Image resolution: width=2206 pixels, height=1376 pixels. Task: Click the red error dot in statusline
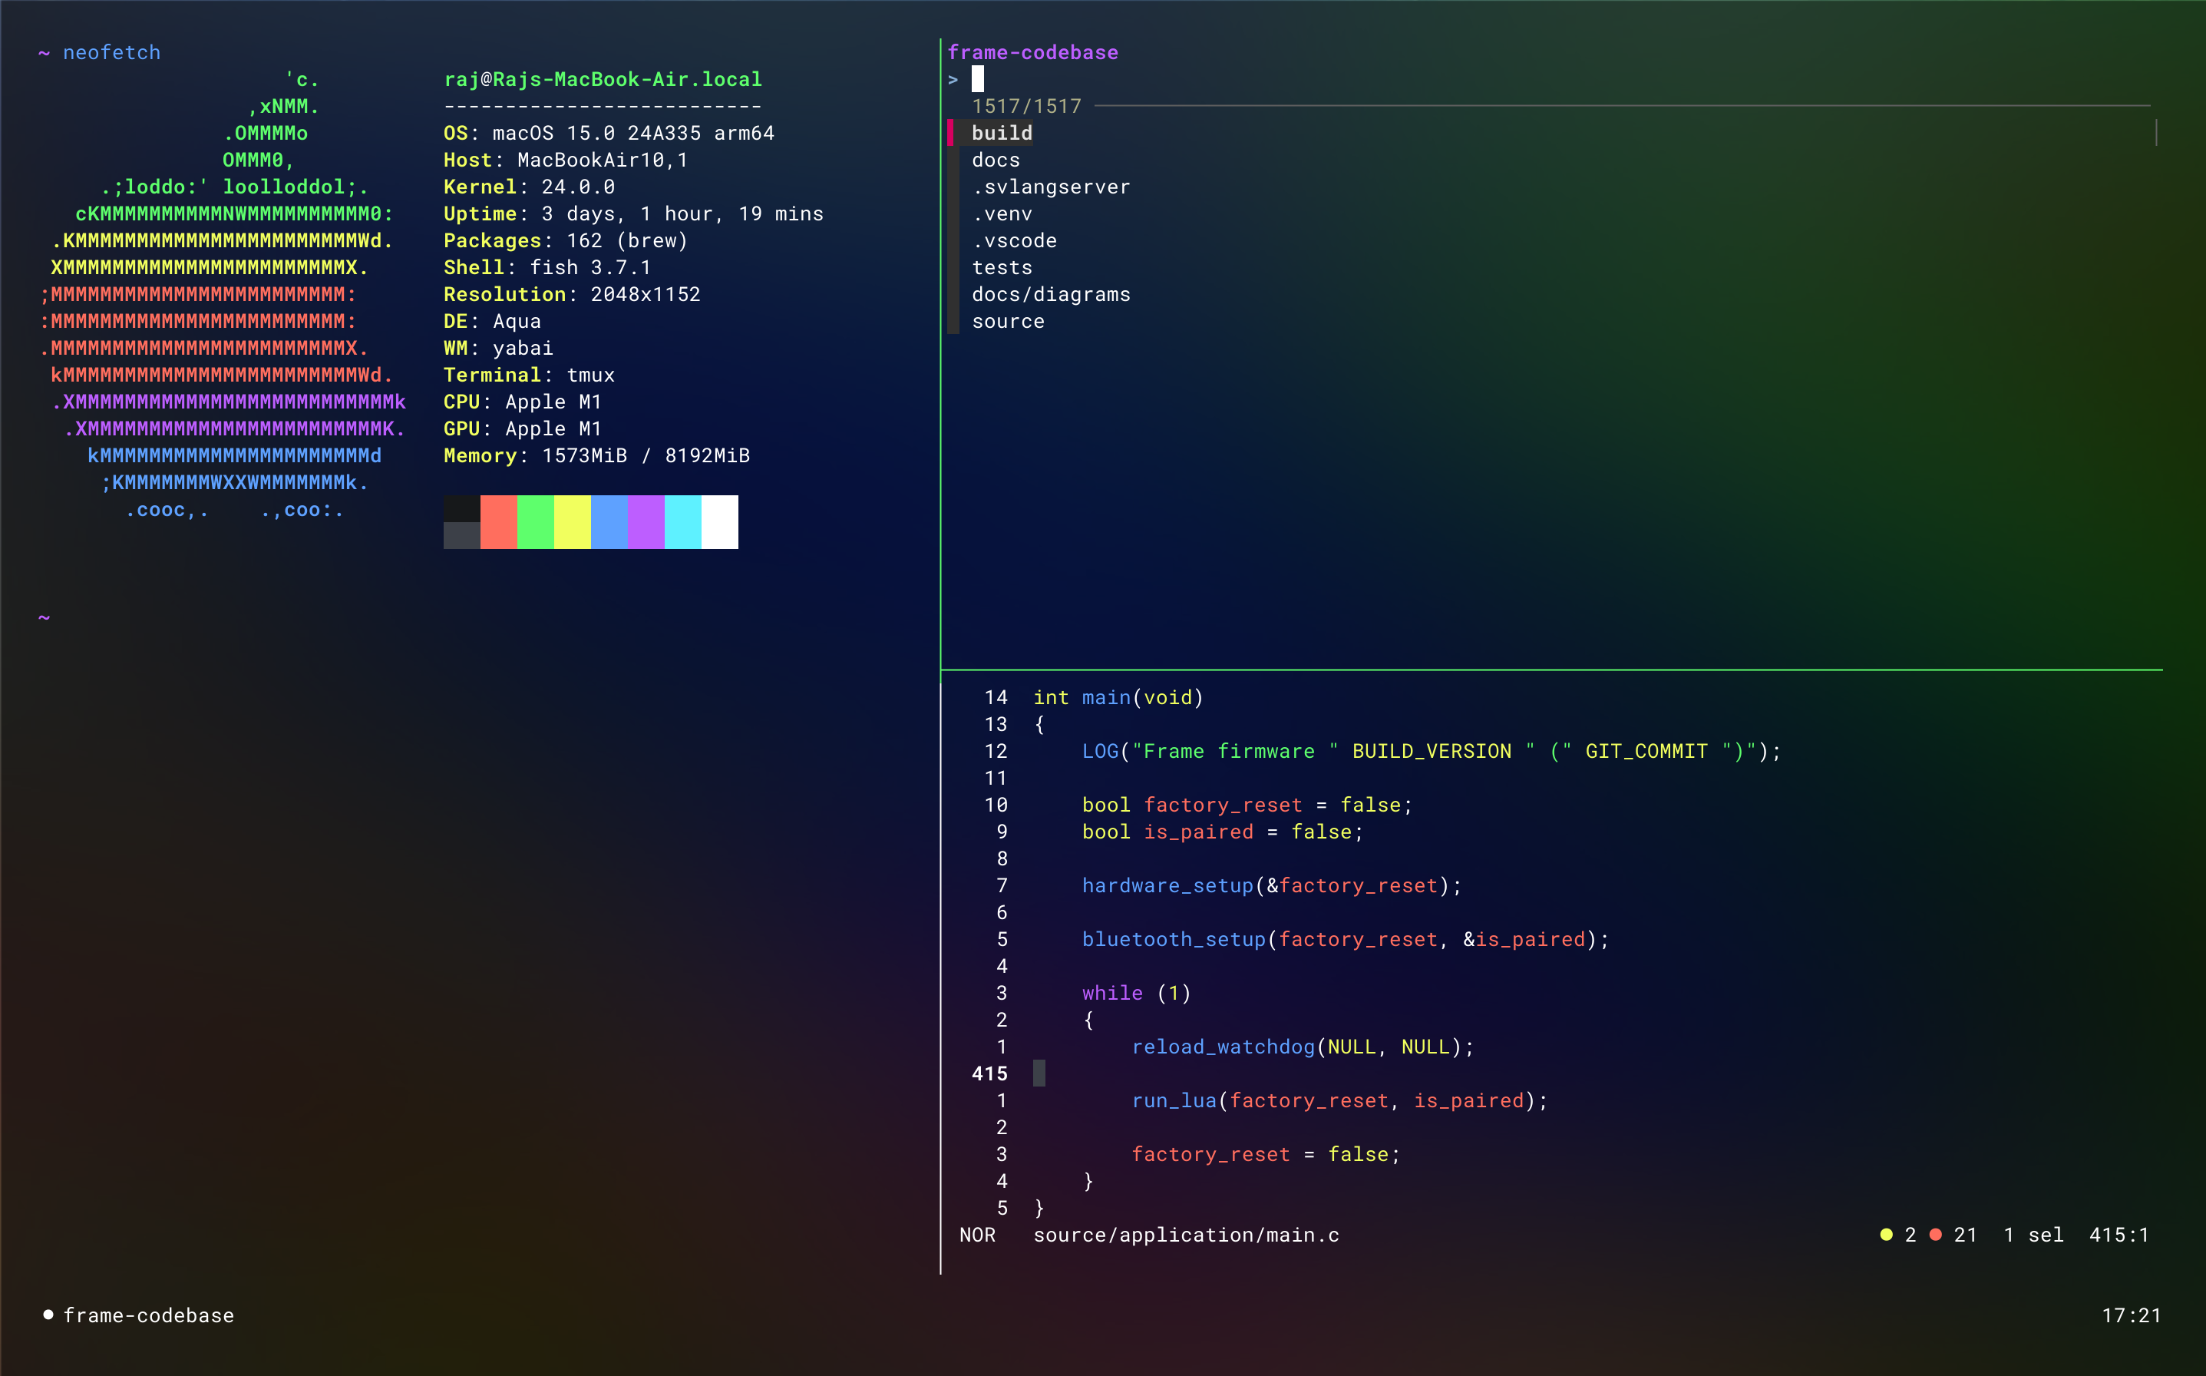click(1936, 1235)
